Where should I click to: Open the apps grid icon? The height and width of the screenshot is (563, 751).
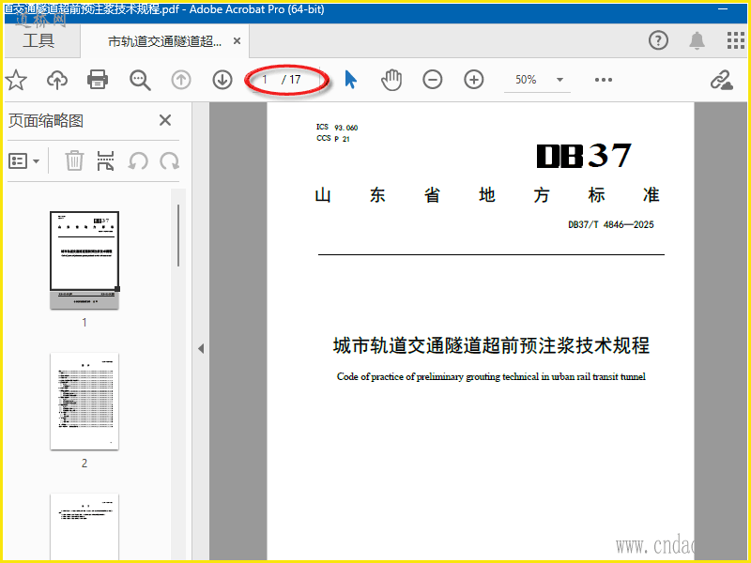(x=735, y=40)
